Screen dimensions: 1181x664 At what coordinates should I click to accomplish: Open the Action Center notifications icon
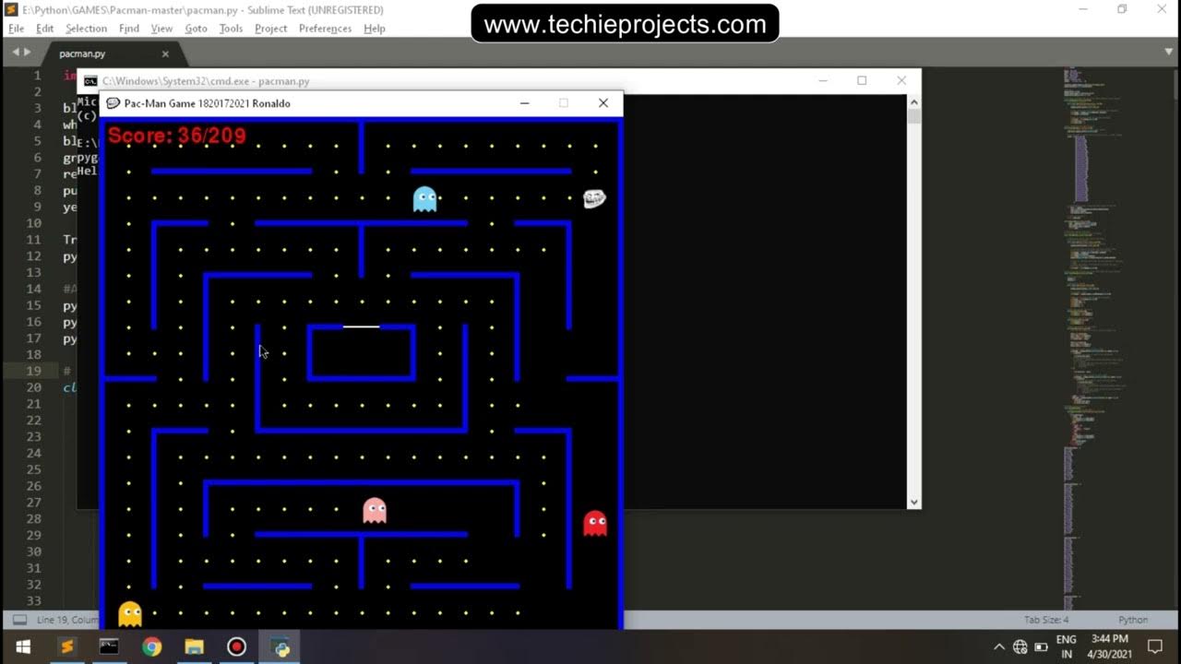(x=1154, y=646)
